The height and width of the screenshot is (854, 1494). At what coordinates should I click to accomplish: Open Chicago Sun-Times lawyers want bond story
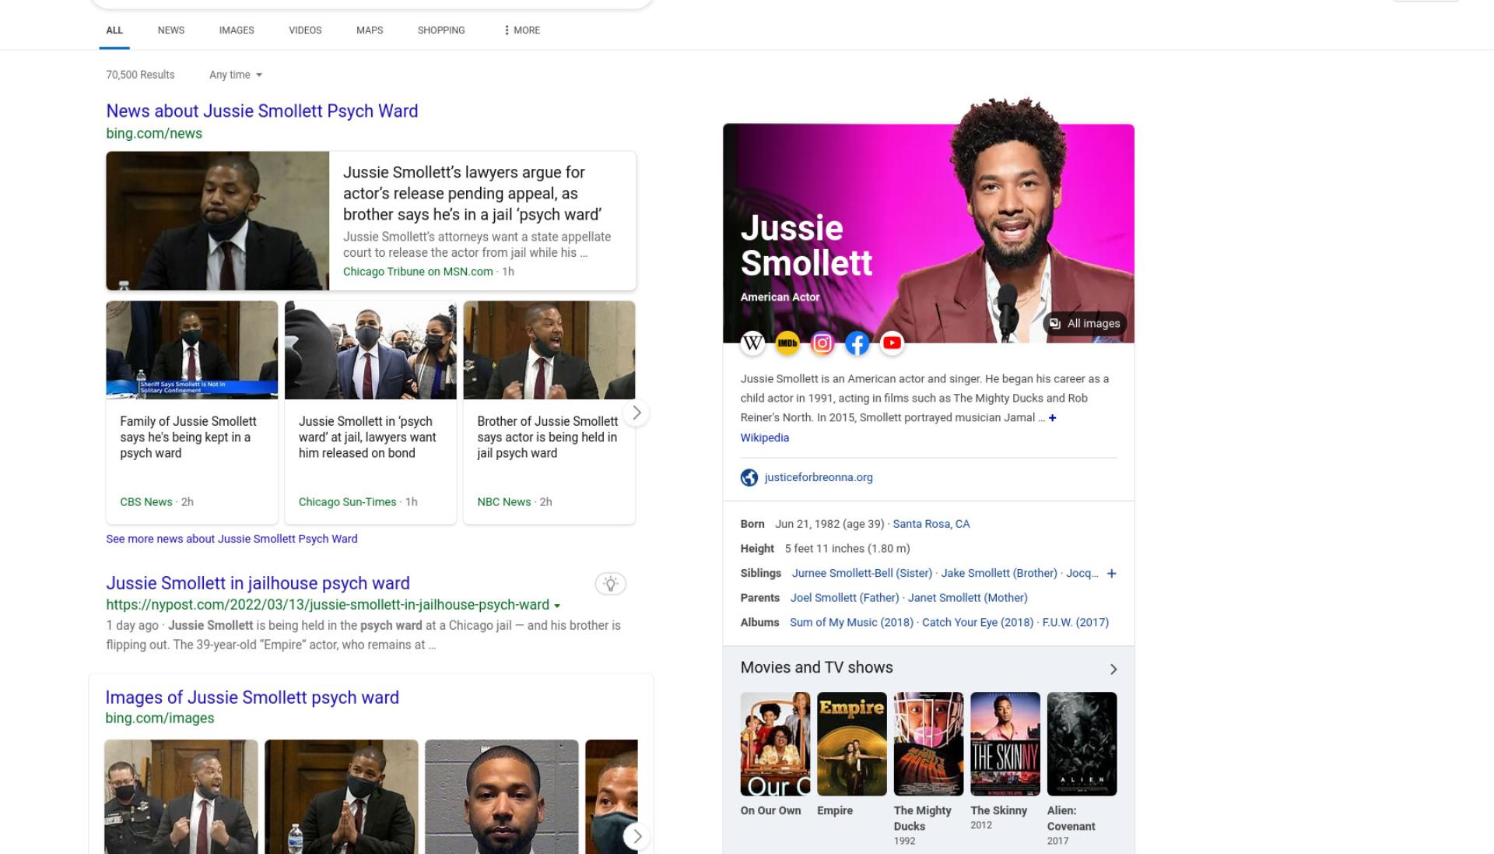(x=367, y=437)
